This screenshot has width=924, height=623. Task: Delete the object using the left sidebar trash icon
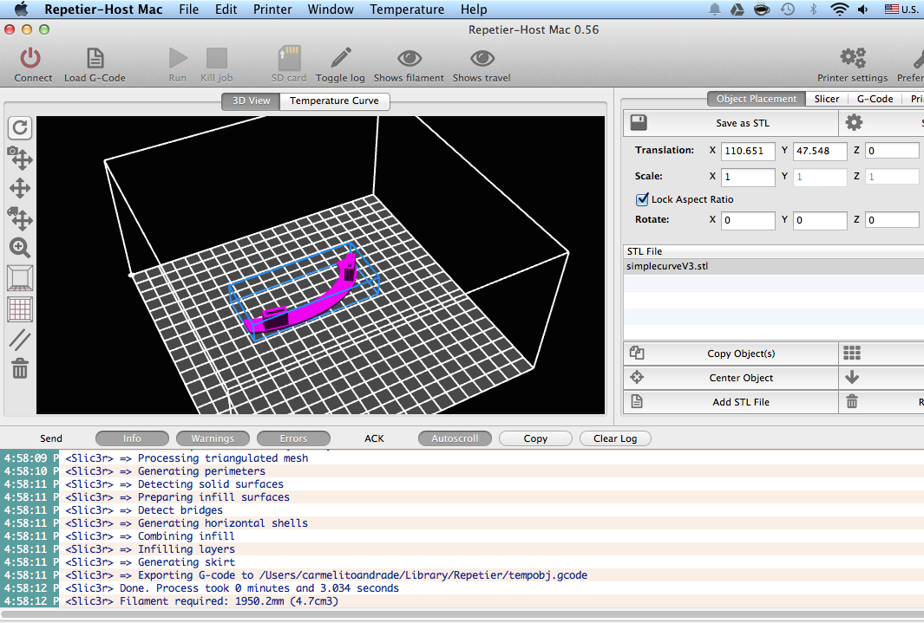[20, 369]
